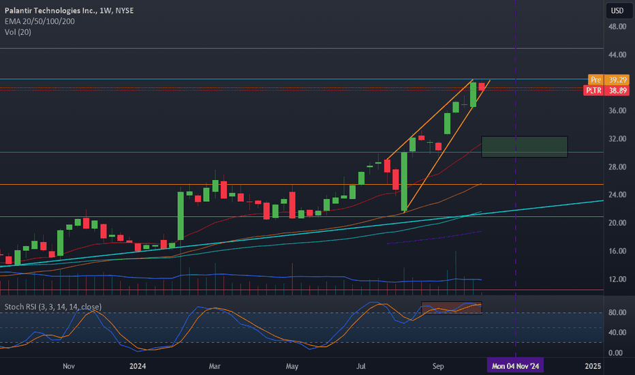Click the Jul label on time axis
This screenshot has height=375, width=635.
click(x=361, y=366)
